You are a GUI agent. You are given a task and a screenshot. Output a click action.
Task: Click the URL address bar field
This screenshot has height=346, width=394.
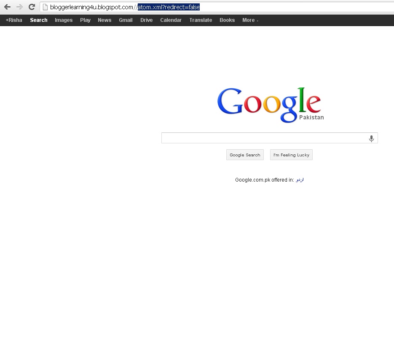pos(217,7)
